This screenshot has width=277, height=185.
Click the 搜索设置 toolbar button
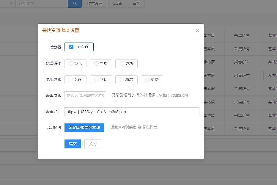pos(95,3)
